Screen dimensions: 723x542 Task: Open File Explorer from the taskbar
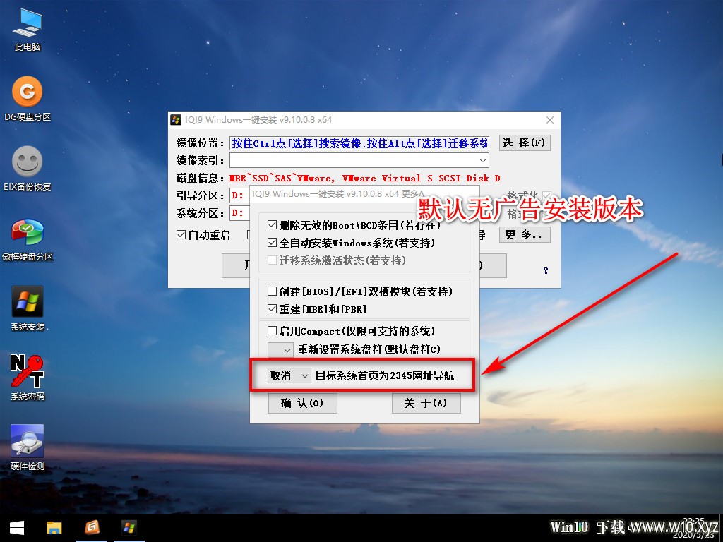(54, 527)
